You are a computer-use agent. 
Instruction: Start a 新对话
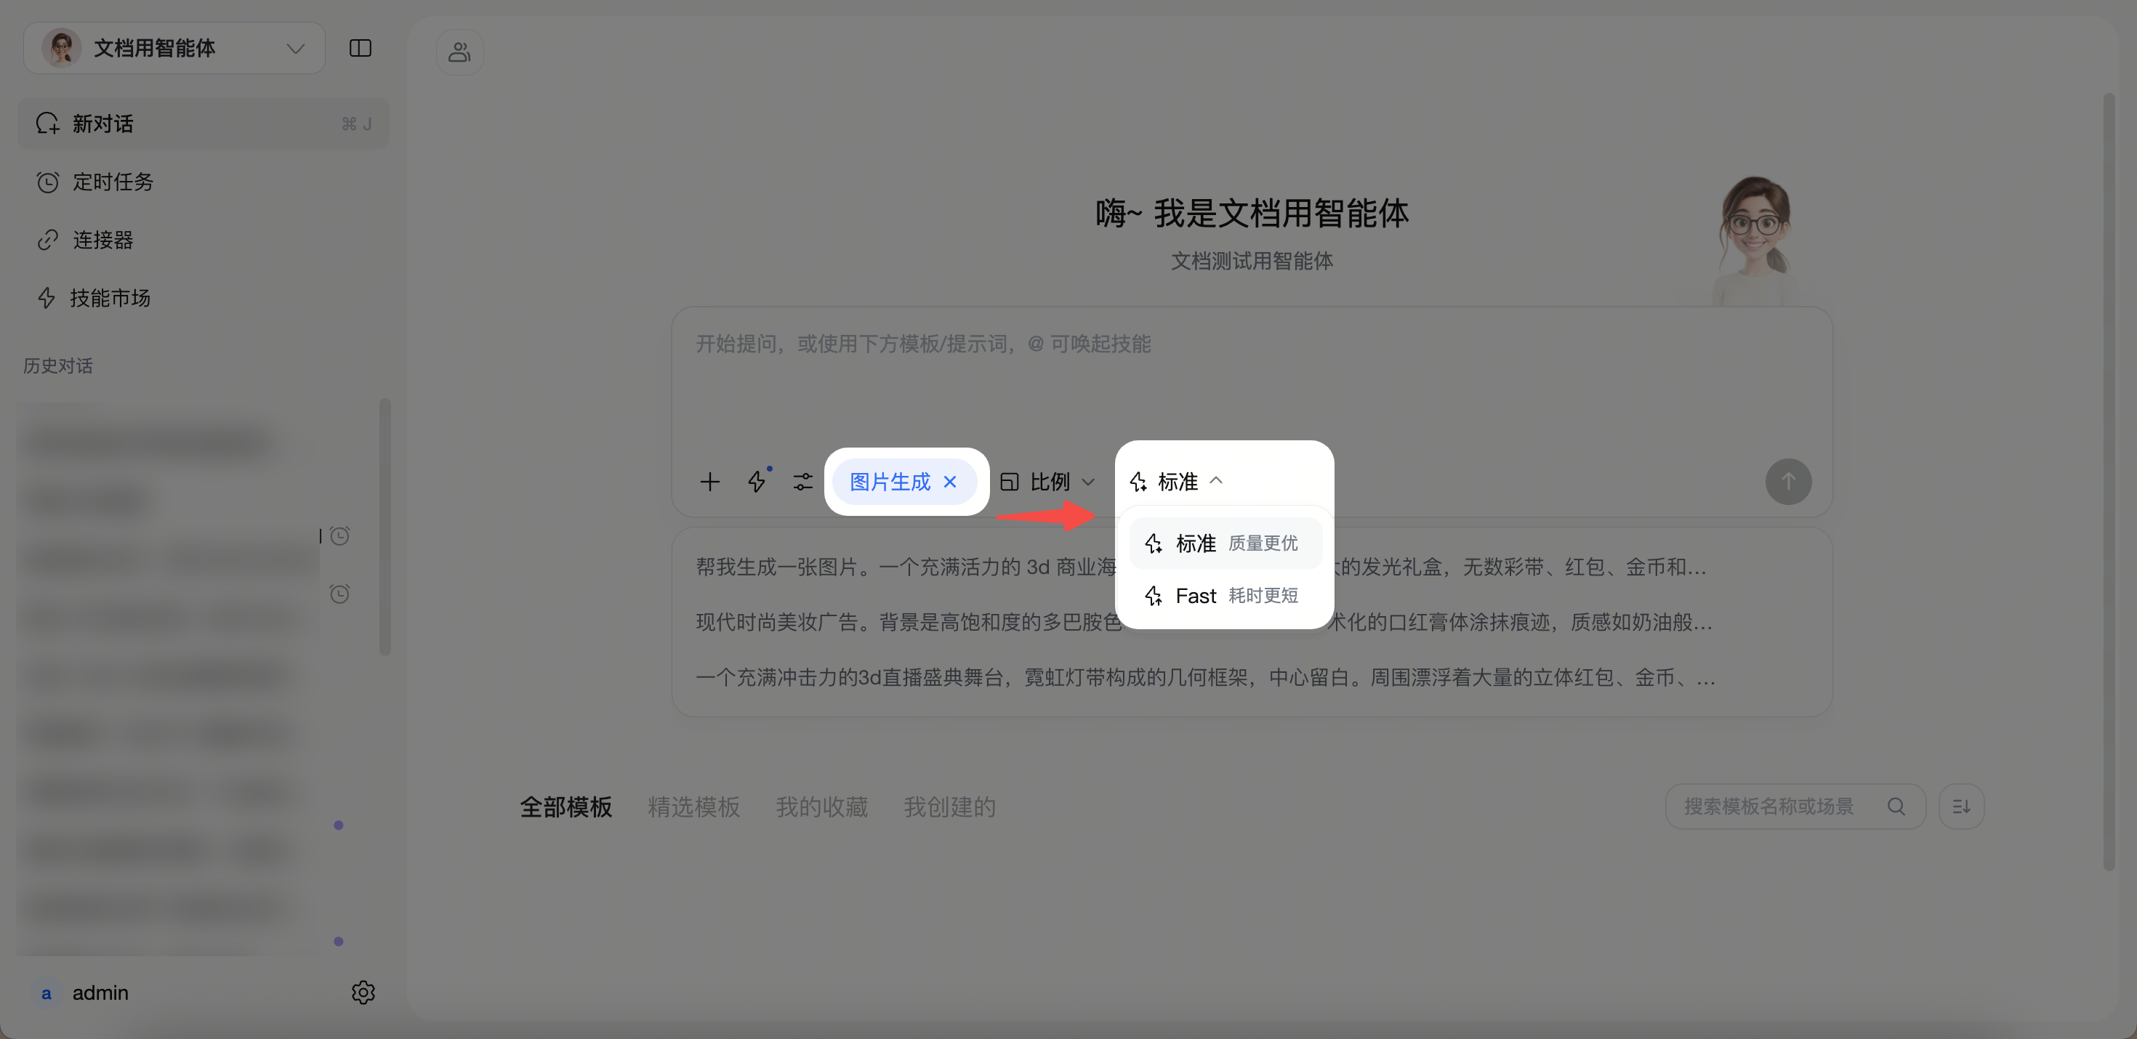pos(204,124)
